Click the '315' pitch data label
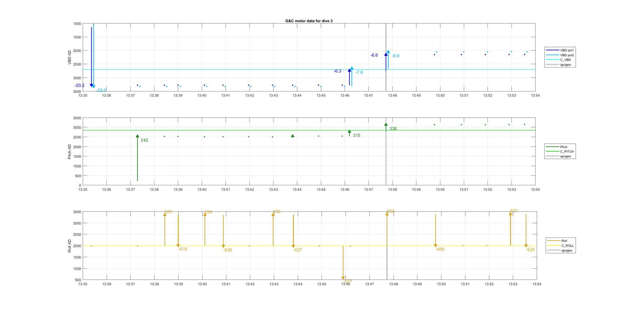The width and height of the screenshot is (636, 314). [357, 135]
